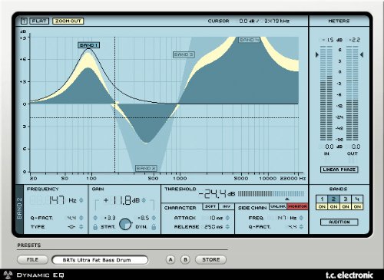This screenshot has height=280, width=384.
Task: Click STORE to save the preset
Action: pos(210,259)
